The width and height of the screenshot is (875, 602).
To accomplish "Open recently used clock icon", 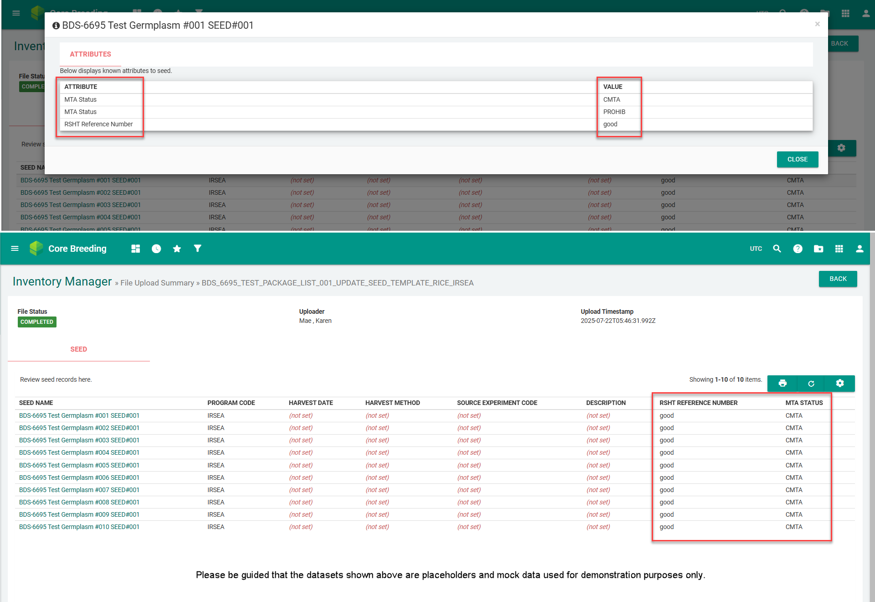I will point(156,249).
